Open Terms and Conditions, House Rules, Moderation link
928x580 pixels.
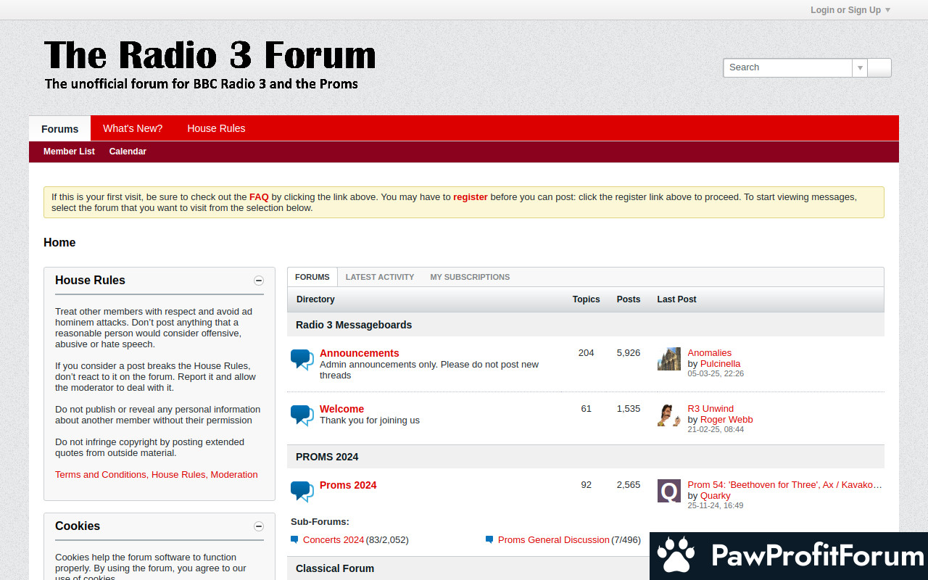(157, 475)
